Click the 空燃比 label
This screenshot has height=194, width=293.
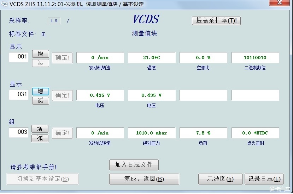(x=203, y=68)
